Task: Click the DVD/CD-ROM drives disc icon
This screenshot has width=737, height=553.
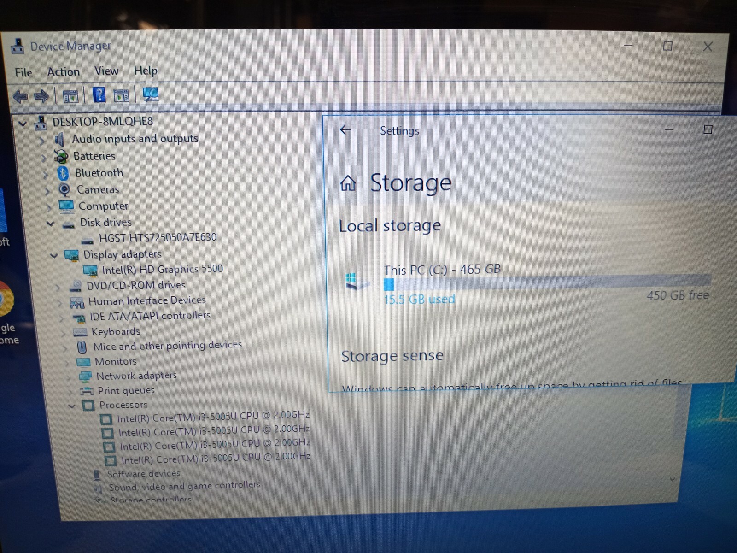Action: click(x=76, y=286)
